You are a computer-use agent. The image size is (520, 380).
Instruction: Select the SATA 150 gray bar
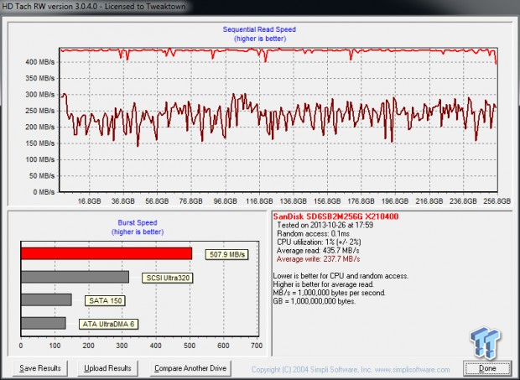(46, 299)
